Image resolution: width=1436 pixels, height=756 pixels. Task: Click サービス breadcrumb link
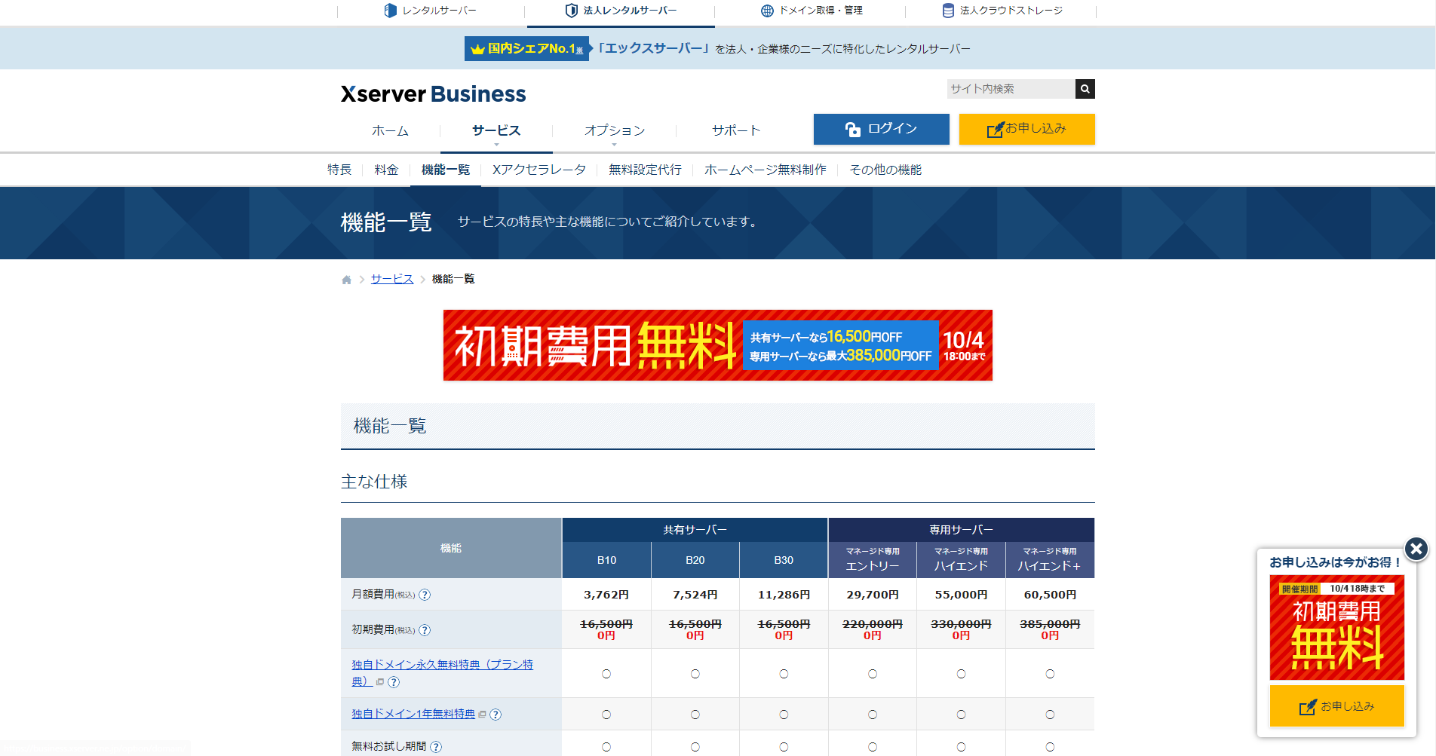tap(392, 279)
